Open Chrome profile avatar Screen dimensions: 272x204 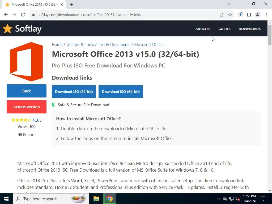tap(258, 15)
